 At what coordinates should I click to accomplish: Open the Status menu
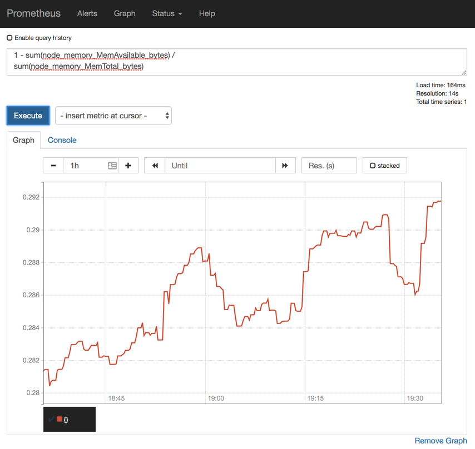click(167, 13)
